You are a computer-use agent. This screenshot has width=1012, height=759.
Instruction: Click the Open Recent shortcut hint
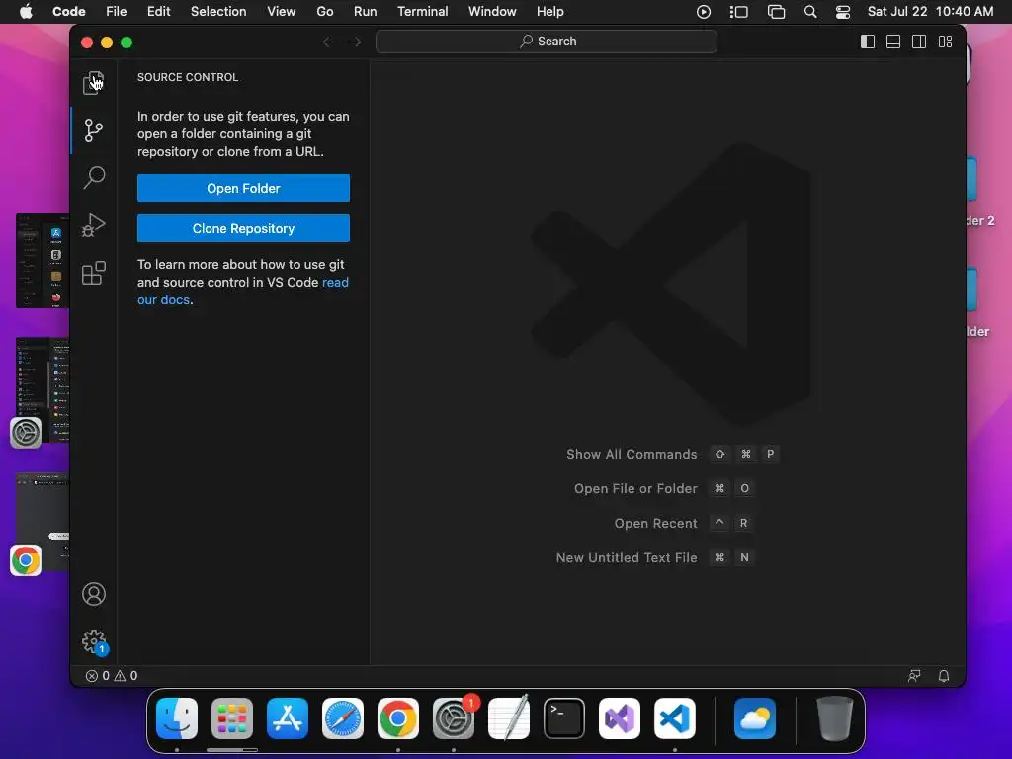click(684, 524)
